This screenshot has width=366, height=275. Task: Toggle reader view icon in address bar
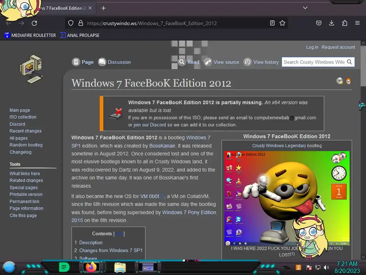pyautogui.click(x=272, y=23)
